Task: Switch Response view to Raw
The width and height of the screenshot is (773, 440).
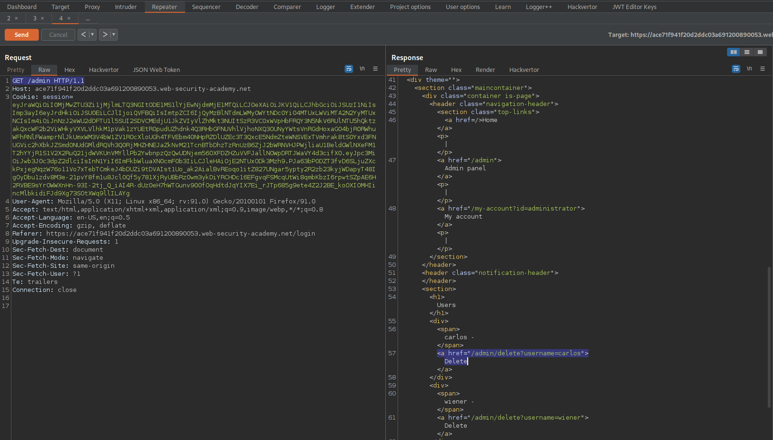Action: coord(431,70)
